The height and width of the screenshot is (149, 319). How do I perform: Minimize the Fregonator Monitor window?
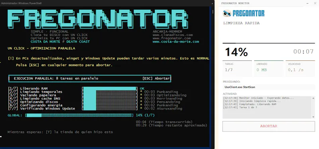click(x=307, y=3)
